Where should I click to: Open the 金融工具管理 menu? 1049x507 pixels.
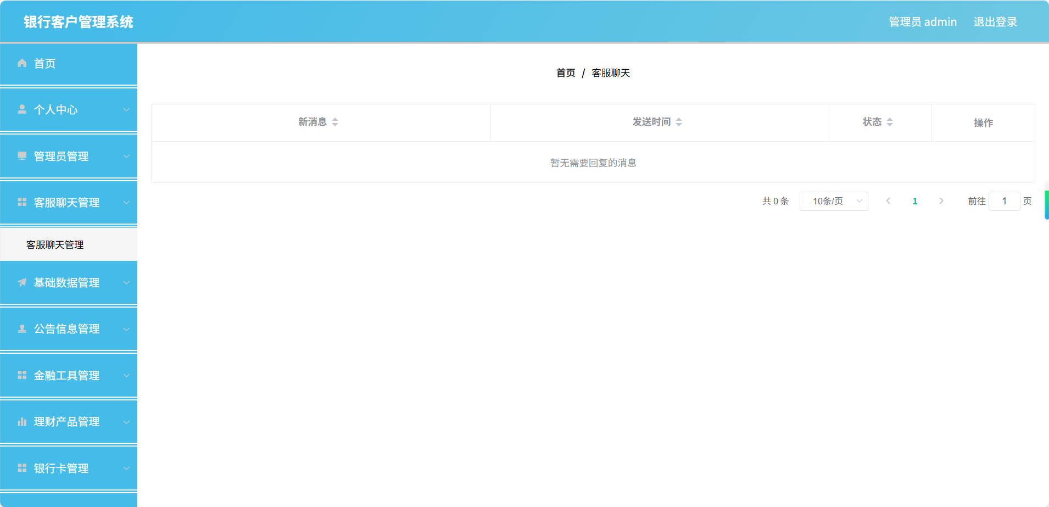pos(69,375)
